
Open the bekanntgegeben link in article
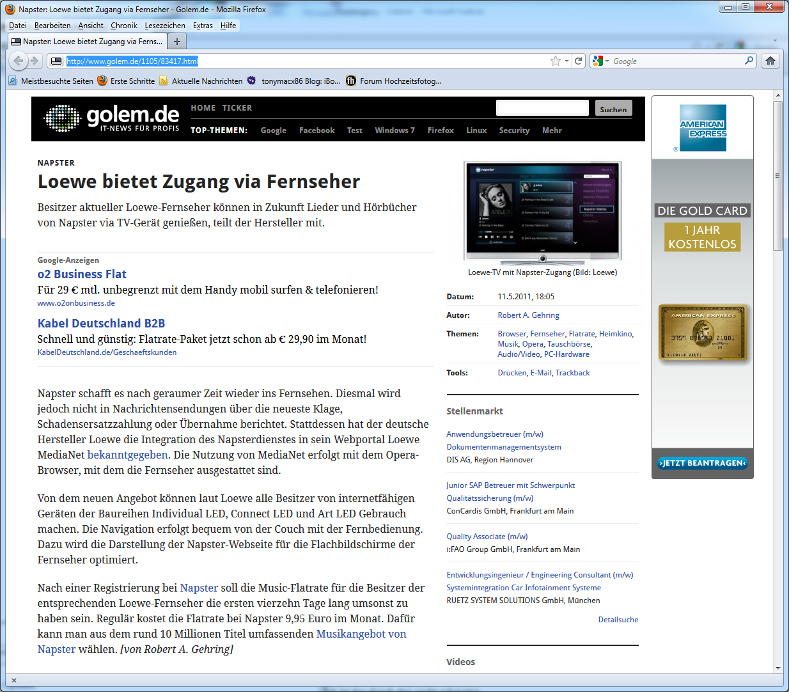[127, 455]
